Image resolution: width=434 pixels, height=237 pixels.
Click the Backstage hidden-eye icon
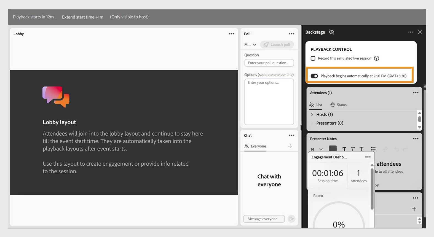click(x=332, y=32)
